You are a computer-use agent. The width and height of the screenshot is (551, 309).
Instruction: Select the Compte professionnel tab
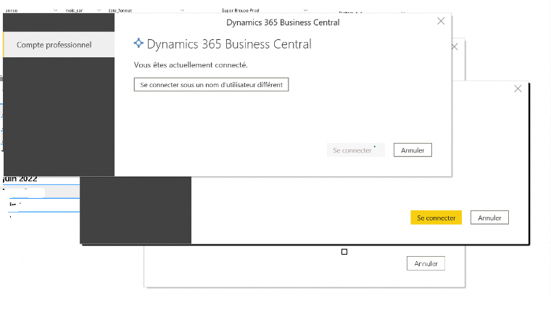click(x=59, y=45)
